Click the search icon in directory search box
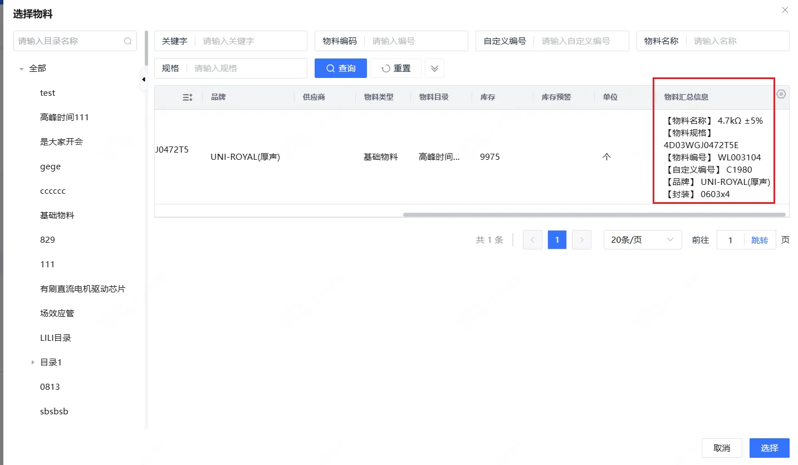The width and height of the screenshot is (798, 465). pos(128,41)
